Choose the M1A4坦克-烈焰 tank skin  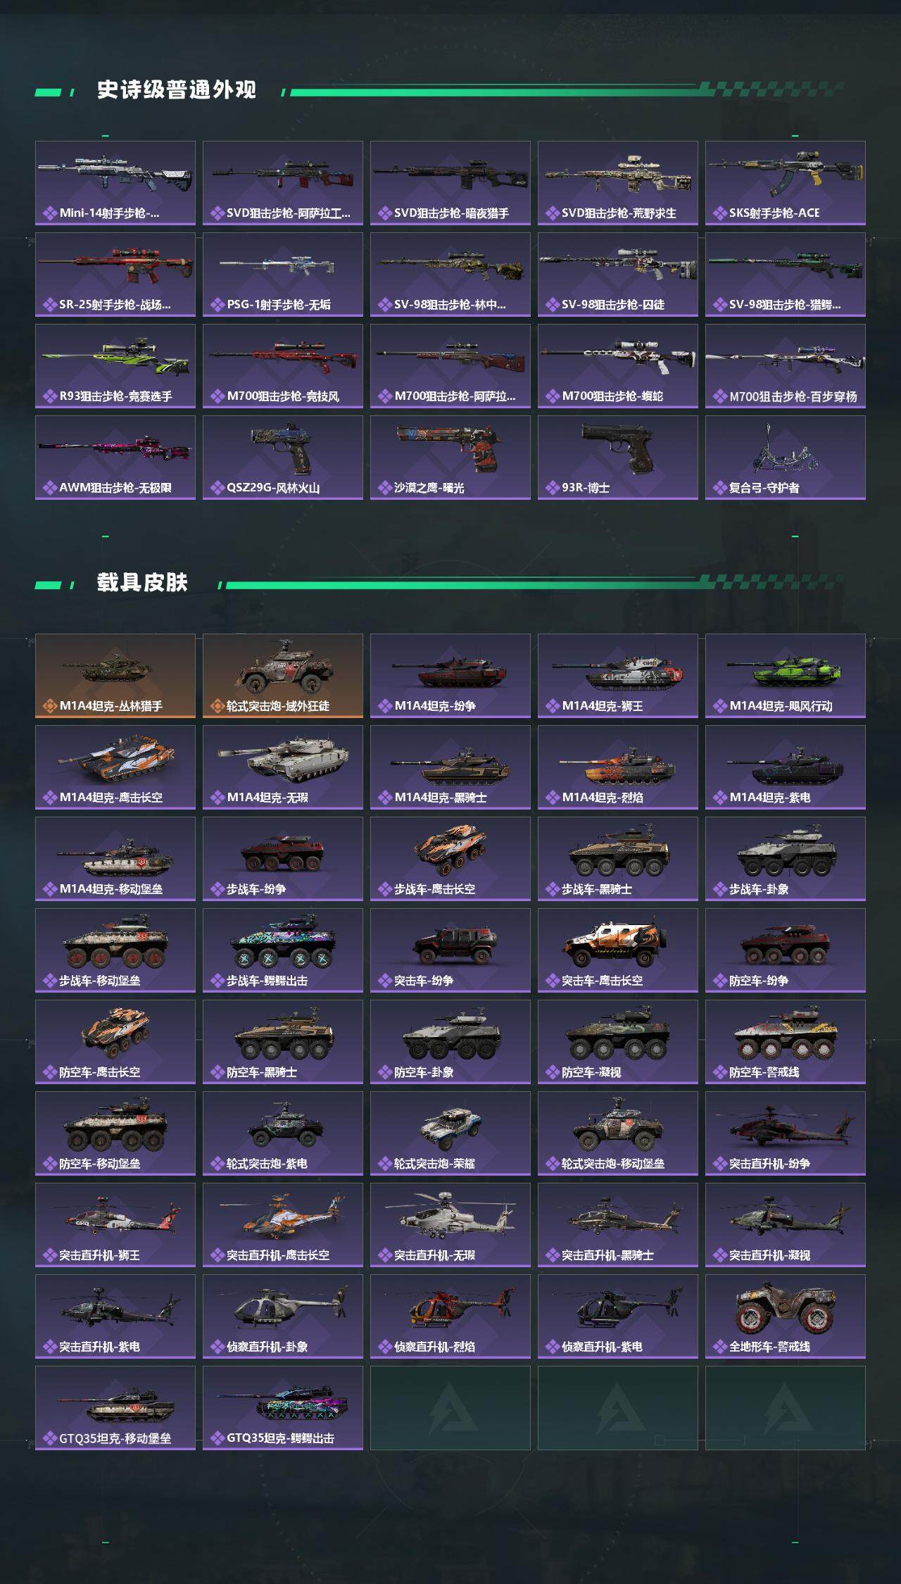coord(618,767)
